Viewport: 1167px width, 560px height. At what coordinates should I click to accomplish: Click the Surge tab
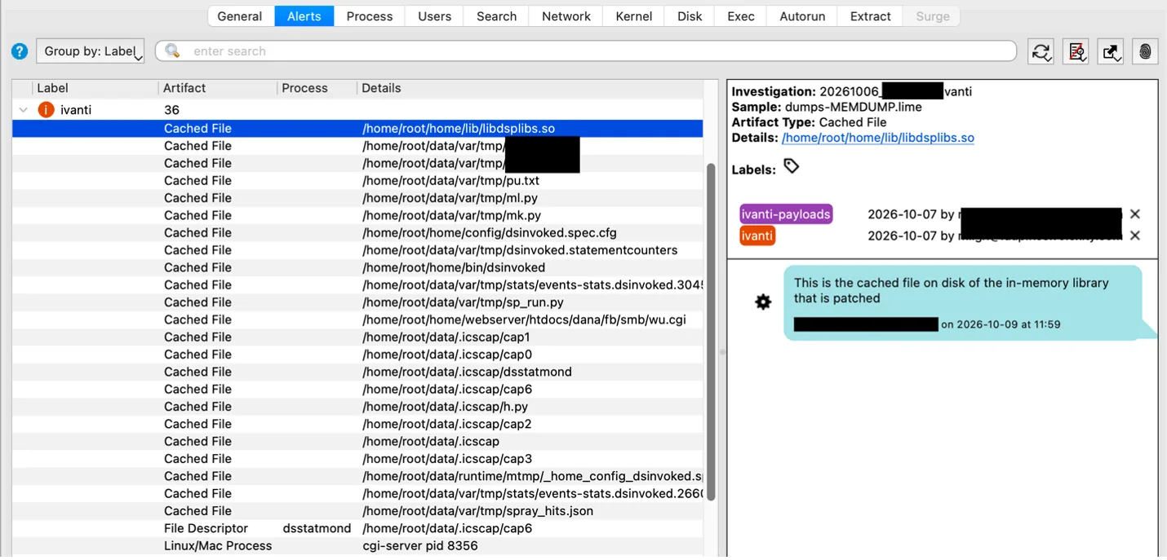[933, 16]
